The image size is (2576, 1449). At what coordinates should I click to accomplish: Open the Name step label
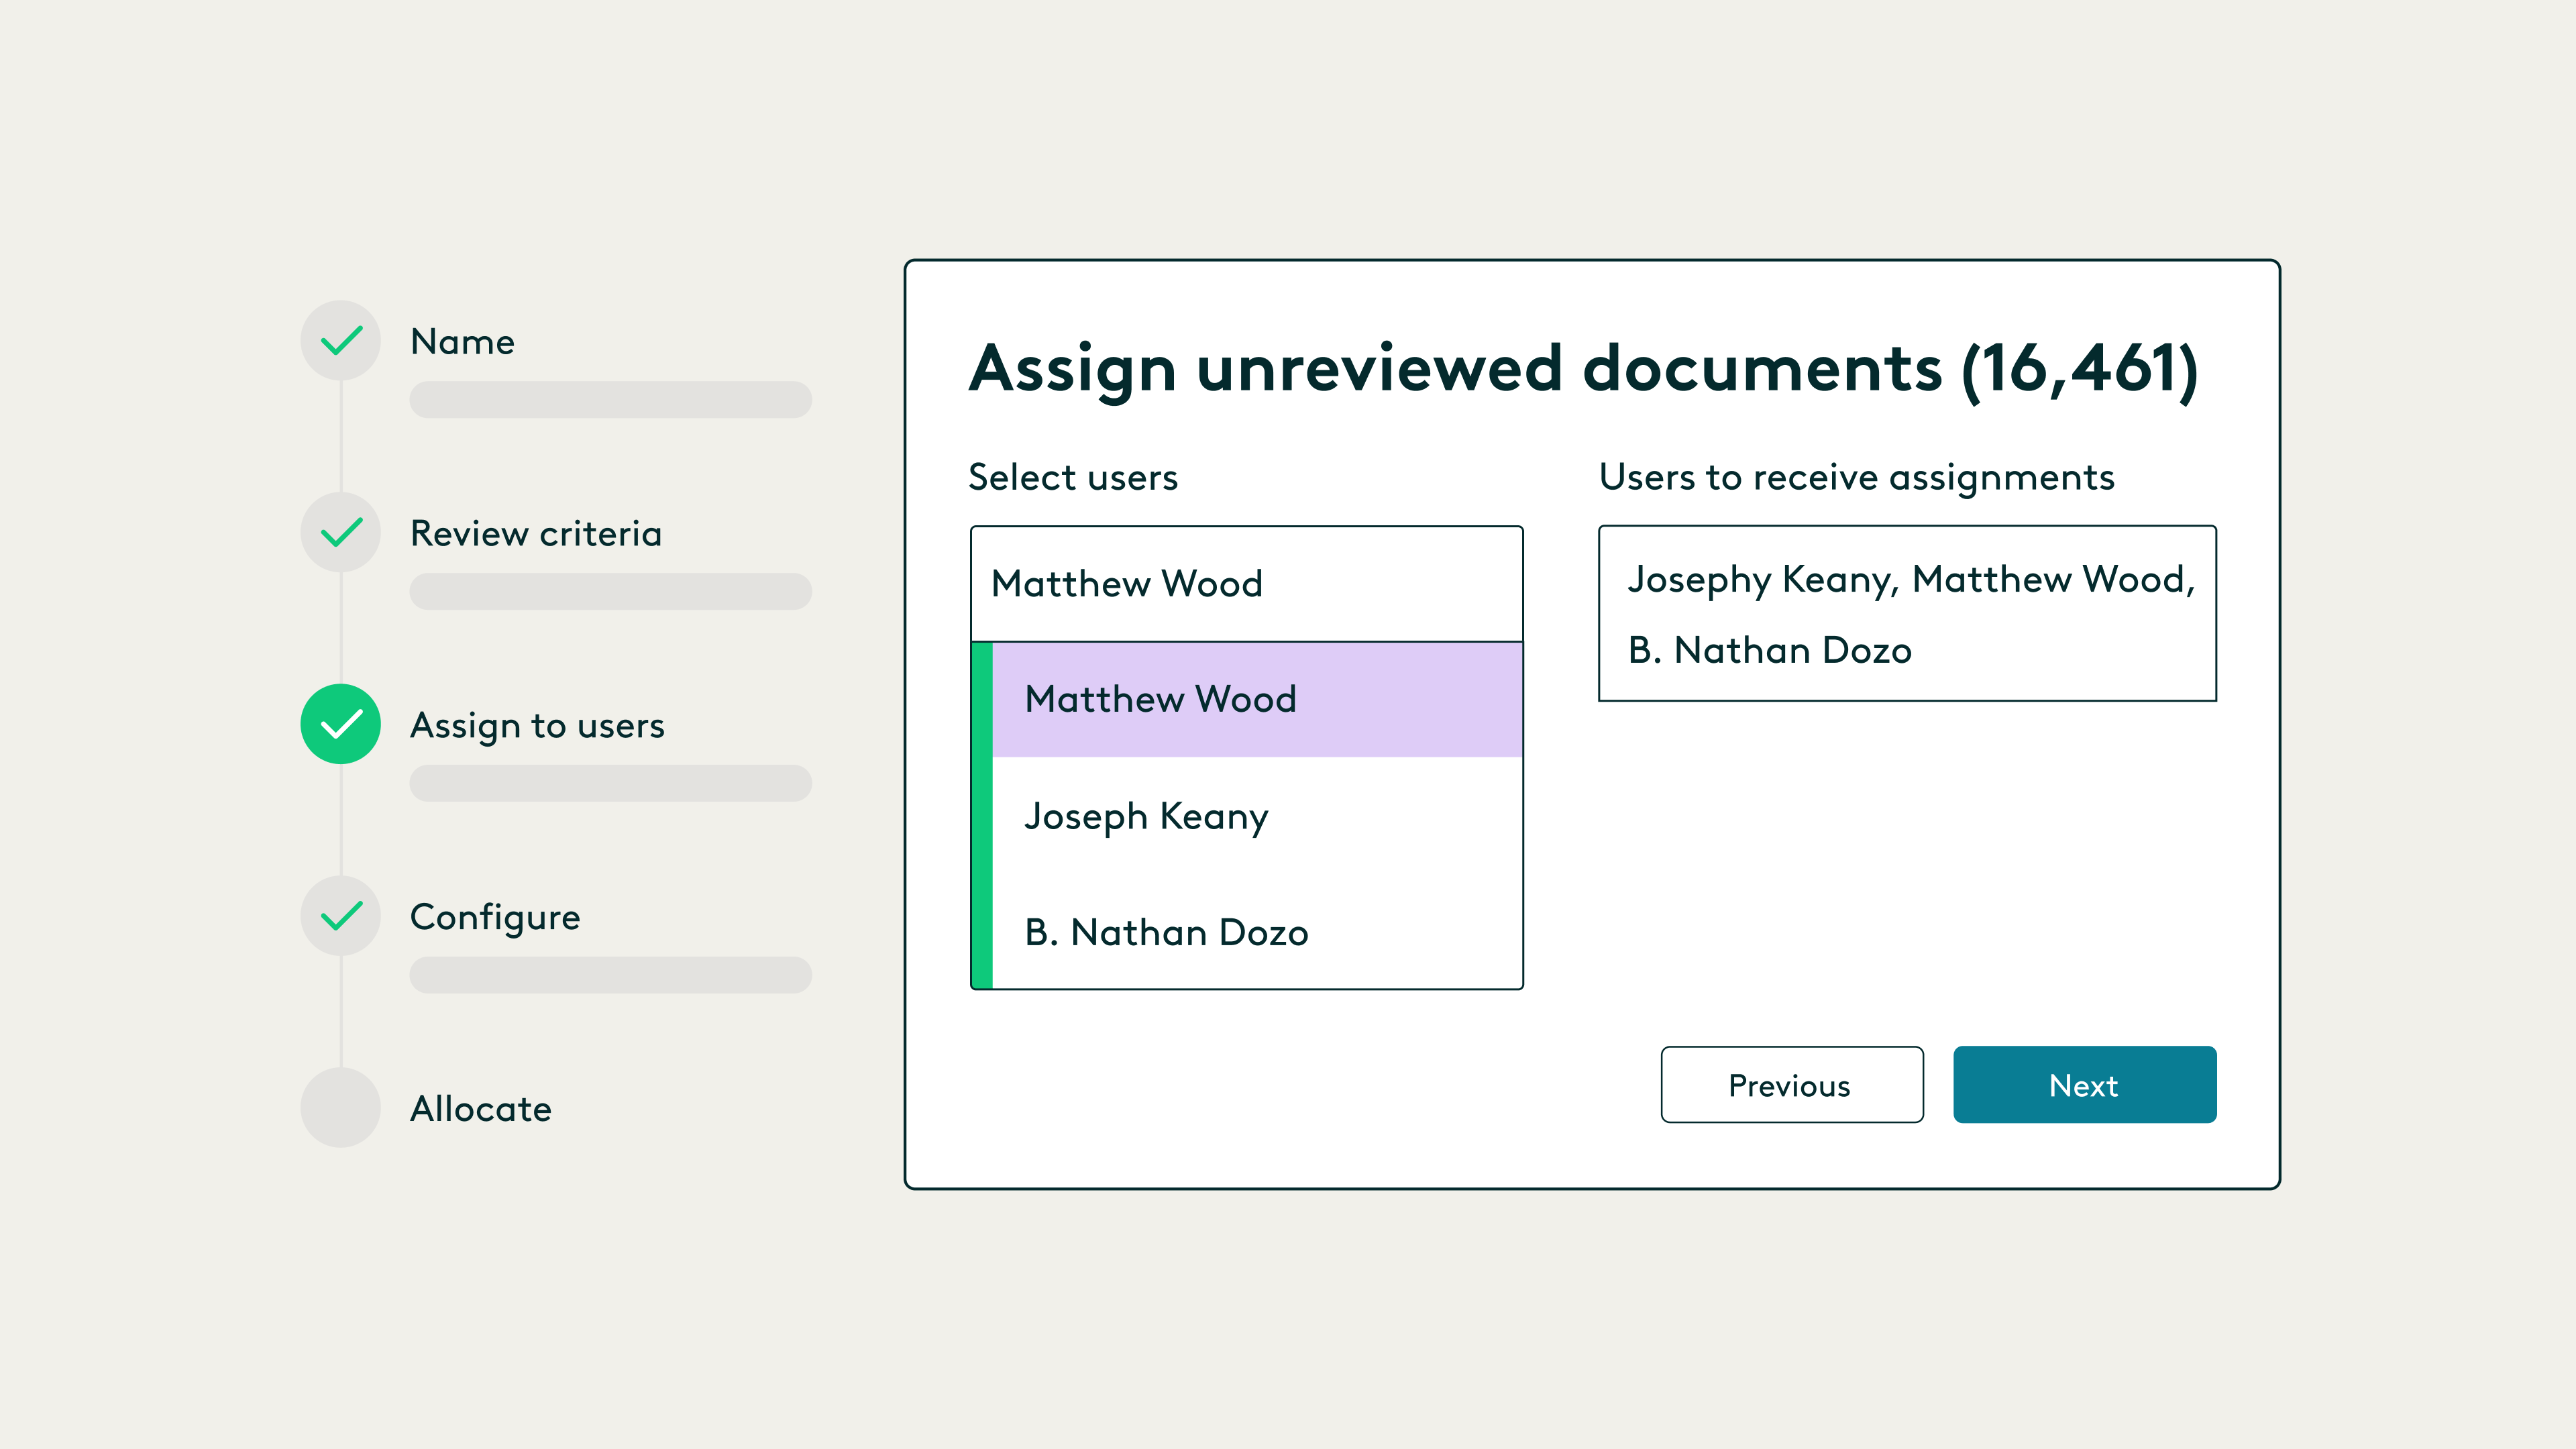462,342
